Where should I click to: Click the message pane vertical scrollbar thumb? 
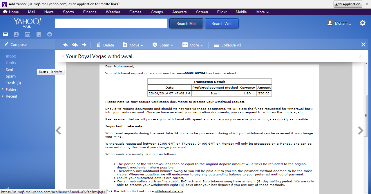coord(366,116)
